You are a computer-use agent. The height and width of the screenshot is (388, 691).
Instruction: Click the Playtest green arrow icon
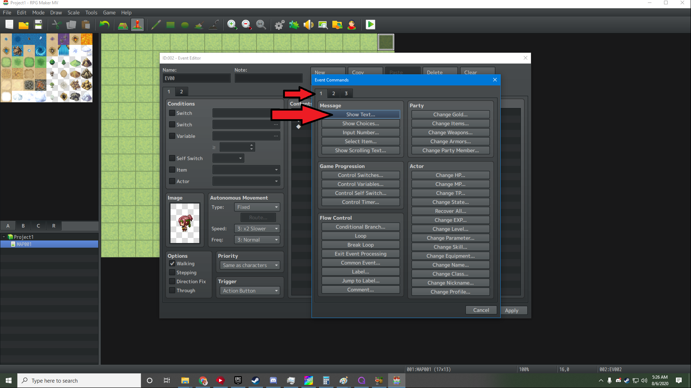[x=370, y=25]
